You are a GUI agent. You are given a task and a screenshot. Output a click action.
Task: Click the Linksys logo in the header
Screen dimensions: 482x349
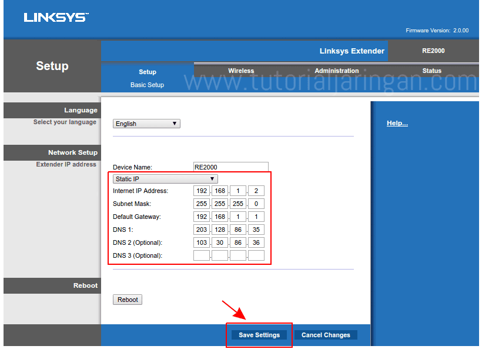click(x=56, y=16)
